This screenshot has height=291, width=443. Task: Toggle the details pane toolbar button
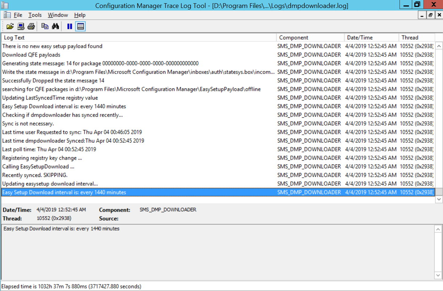[80, 26]
